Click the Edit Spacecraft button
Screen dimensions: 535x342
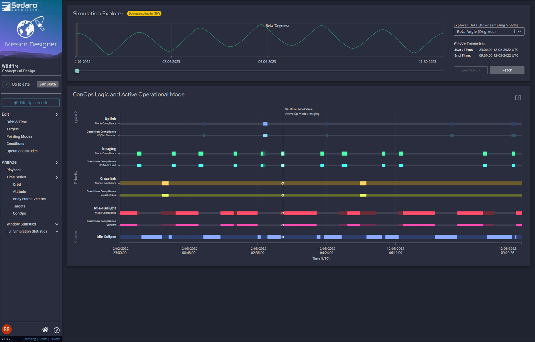pyautogui.click(x=31, y=102)
